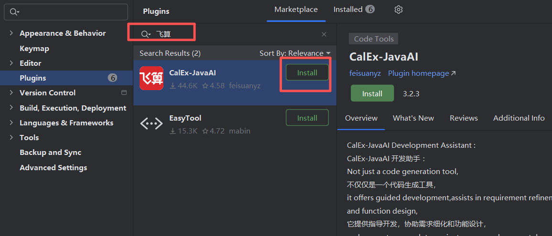This screenshot has height=236, width=552.
Task: Select the EasyTool result row title
Action: click(185, 118)
